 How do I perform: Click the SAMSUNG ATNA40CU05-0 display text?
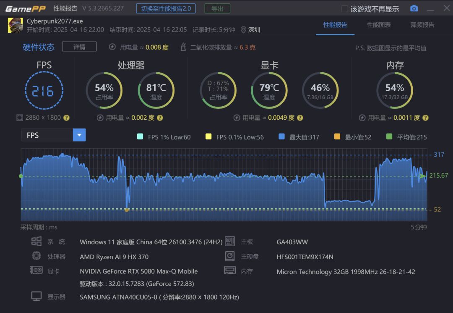159,297
